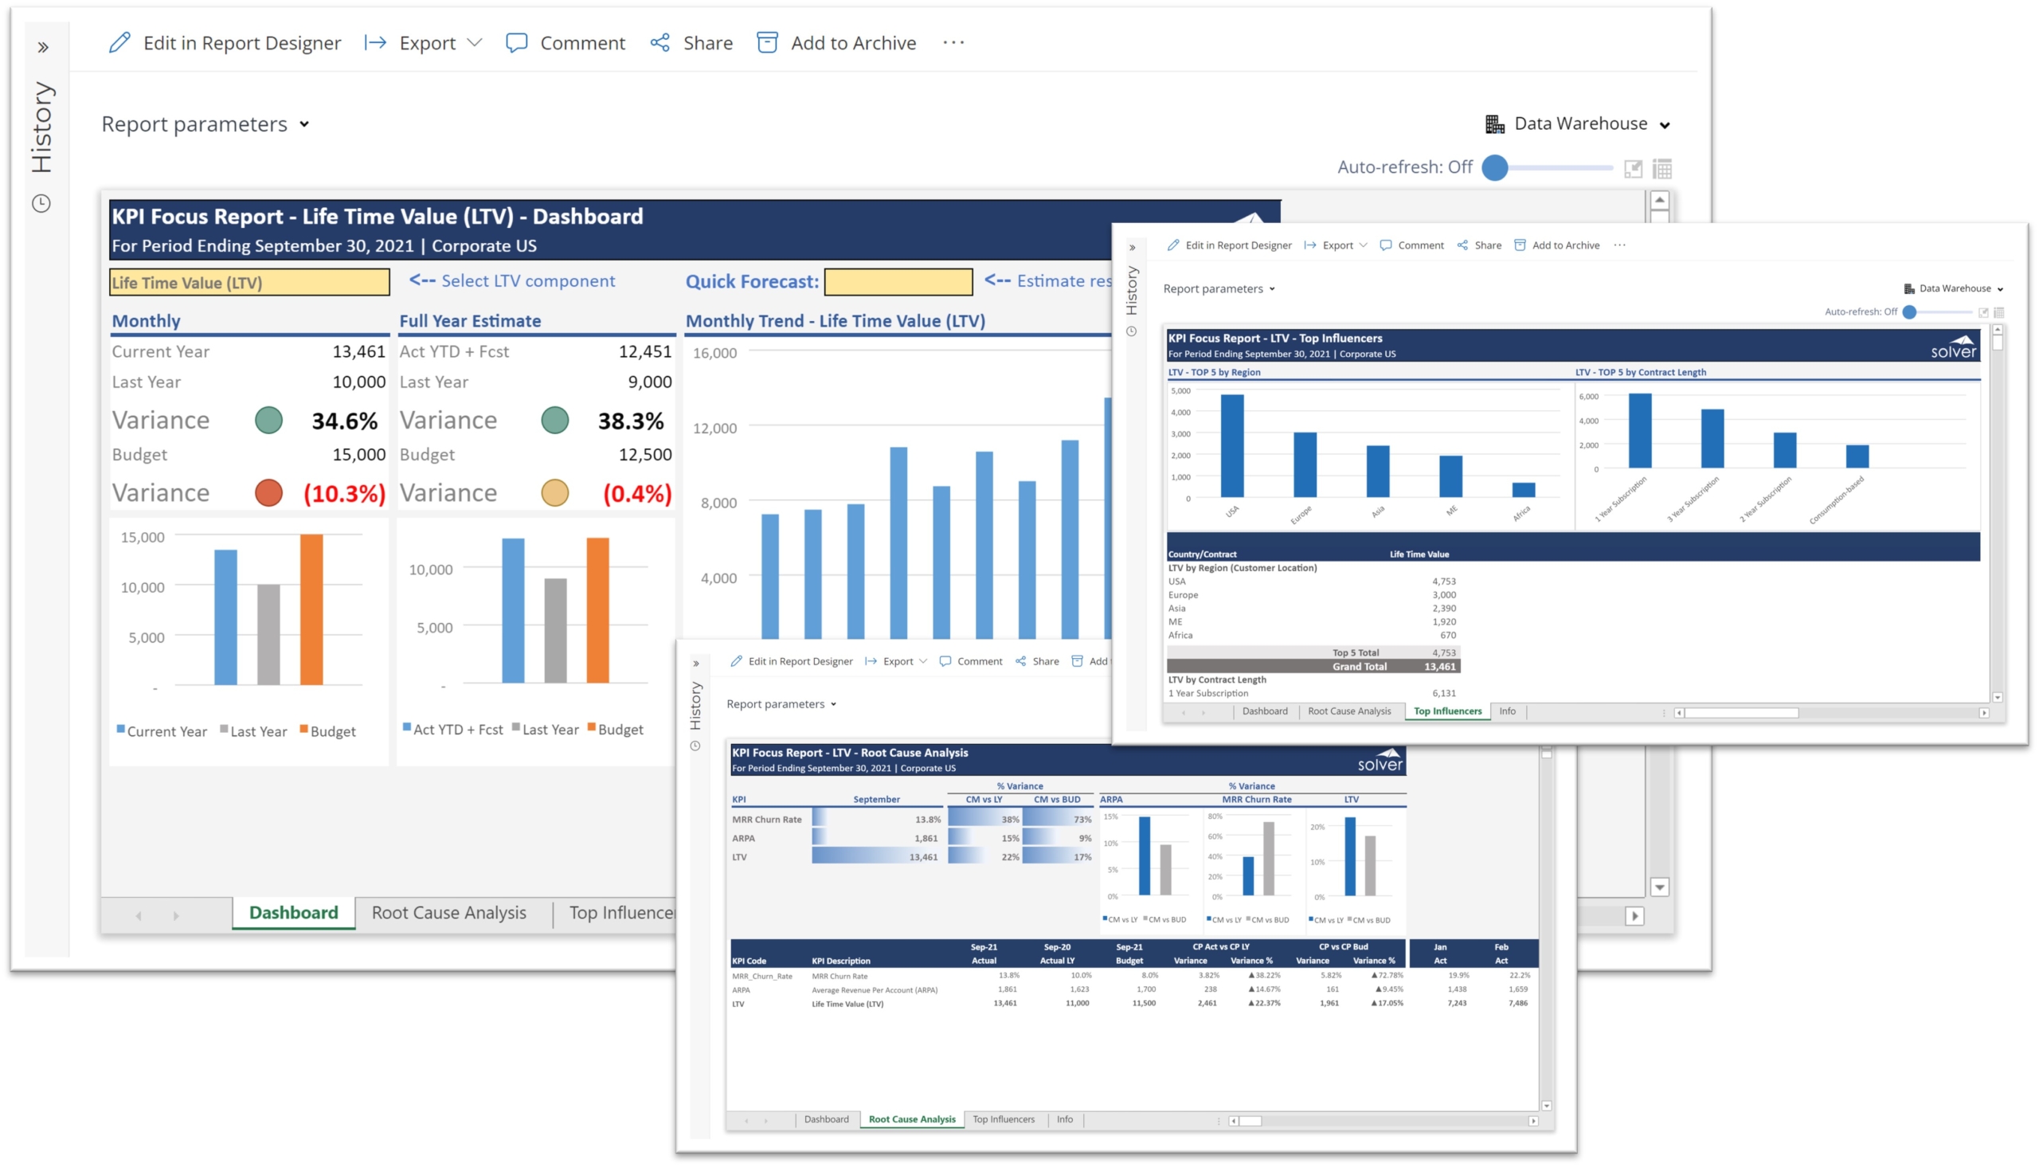Click the horizontal scrollbar in Top Influencers sheet
2039x1167 pixels.
1743,712
